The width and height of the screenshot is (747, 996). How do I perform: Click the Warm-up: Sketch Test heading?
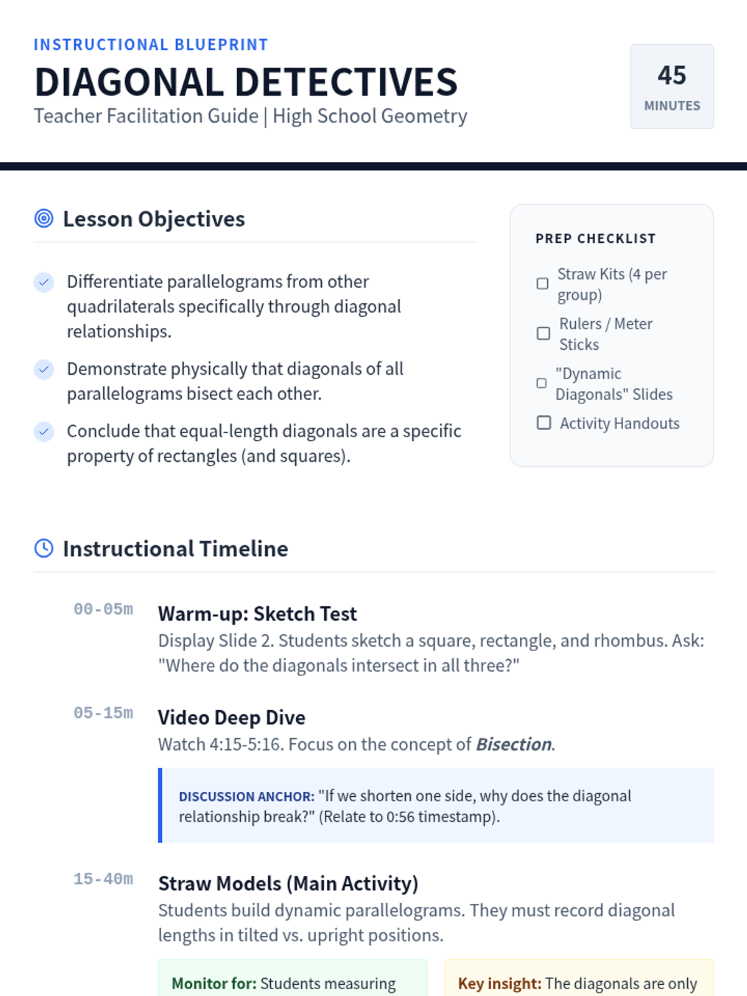coord(258,614)
